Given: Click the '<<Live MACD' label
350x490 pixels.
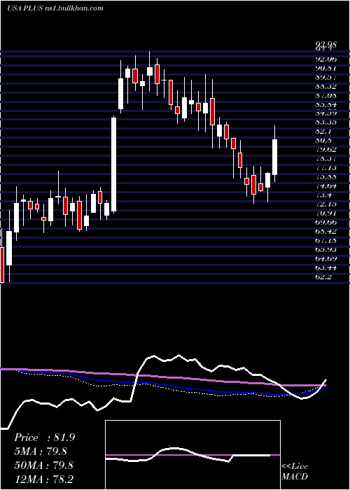Looking at the screenshot, I should coord(295,472).
